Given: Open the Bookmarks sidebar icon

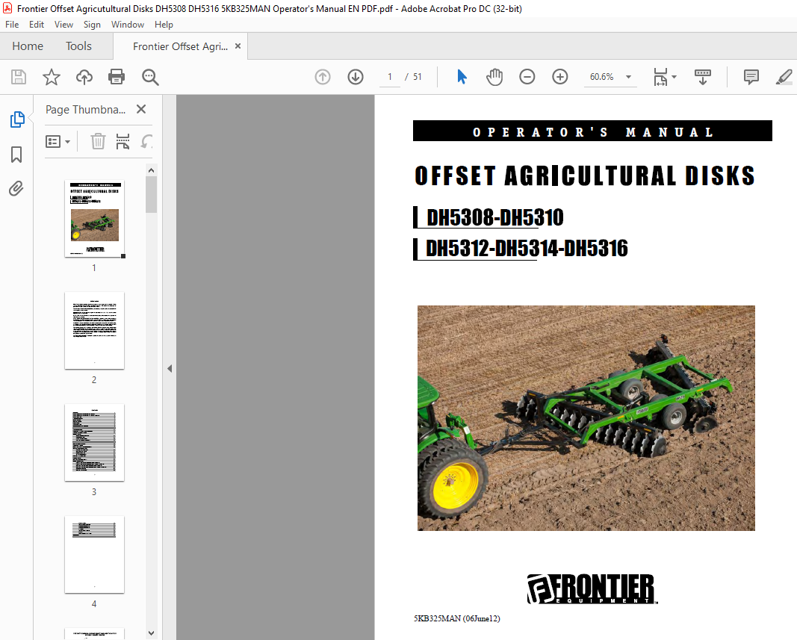Looking at the screenshot, I should click(x=16, y=155).
